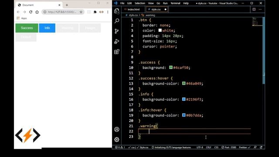Click .warning in the breadcrumb
Viewport: 279px width, 157px height.
(150, 15)
